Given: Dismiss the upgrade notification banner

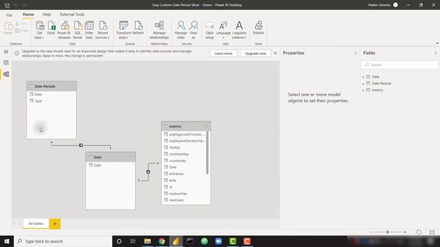Looking at the screenshot, I should coord(275,53).
